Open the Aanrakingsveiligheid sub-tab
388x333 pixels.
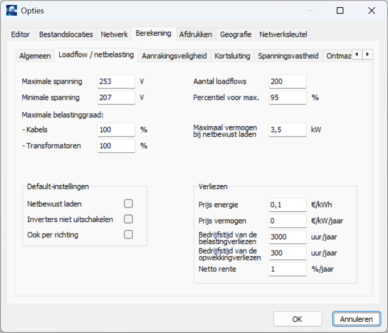(174, 56)
